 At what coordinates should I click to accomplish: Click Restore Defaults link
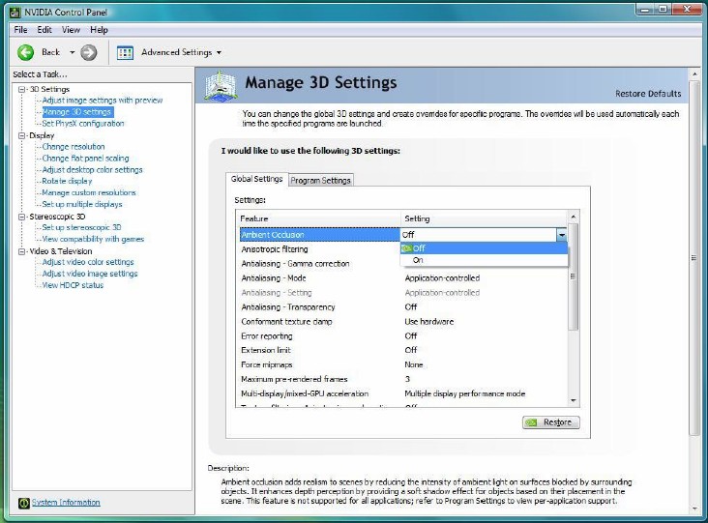[x=648, y=94]
